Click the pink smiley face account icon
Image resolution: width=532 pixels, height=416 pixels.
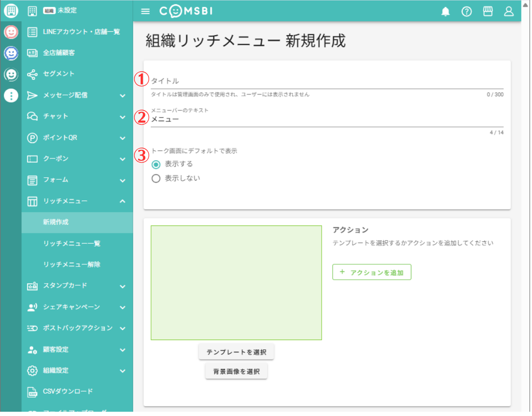[x=11, y=32]
